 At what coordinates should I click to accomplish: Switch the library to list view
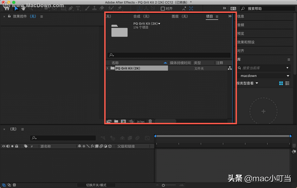tap(287, 83)
